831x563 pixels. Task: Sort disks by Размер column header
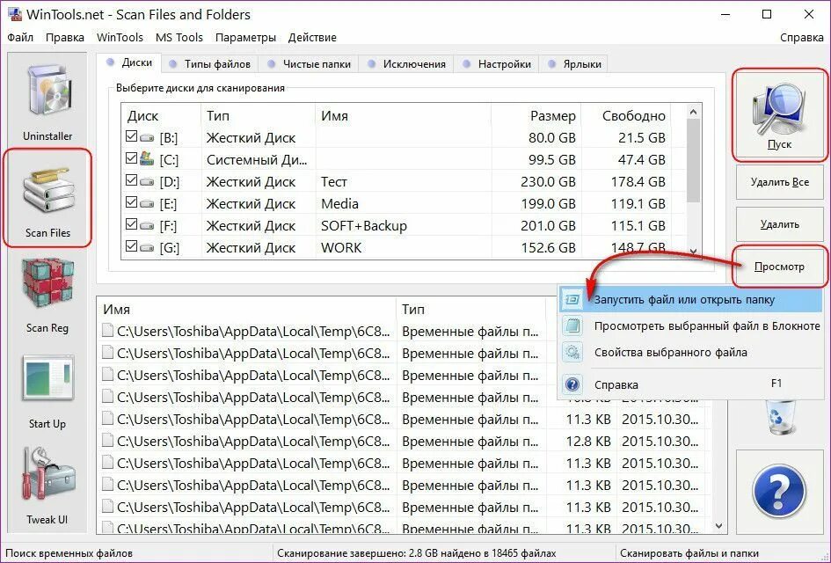pos(536,115)
